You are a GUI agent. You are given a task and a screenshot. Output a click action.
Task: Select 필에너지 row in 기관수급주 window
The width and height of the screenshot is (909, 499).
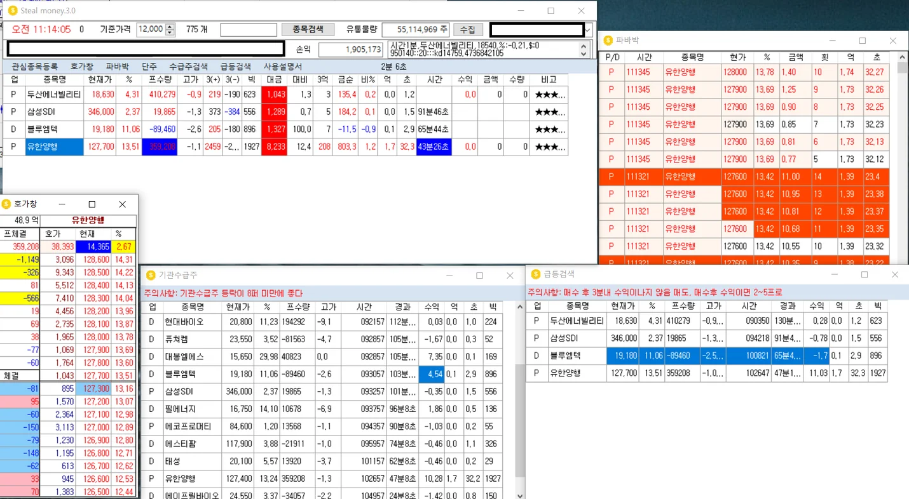click(x=323, y=409)
